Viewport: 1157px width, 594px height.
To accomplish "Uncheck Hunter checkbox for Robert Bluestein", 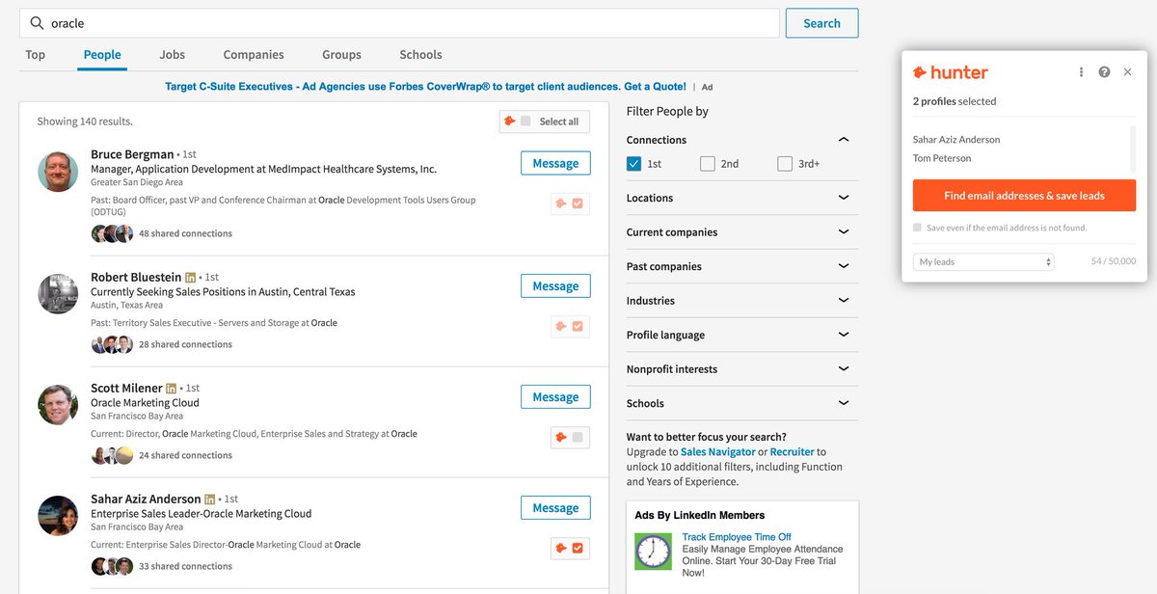I will coord(578,326).
